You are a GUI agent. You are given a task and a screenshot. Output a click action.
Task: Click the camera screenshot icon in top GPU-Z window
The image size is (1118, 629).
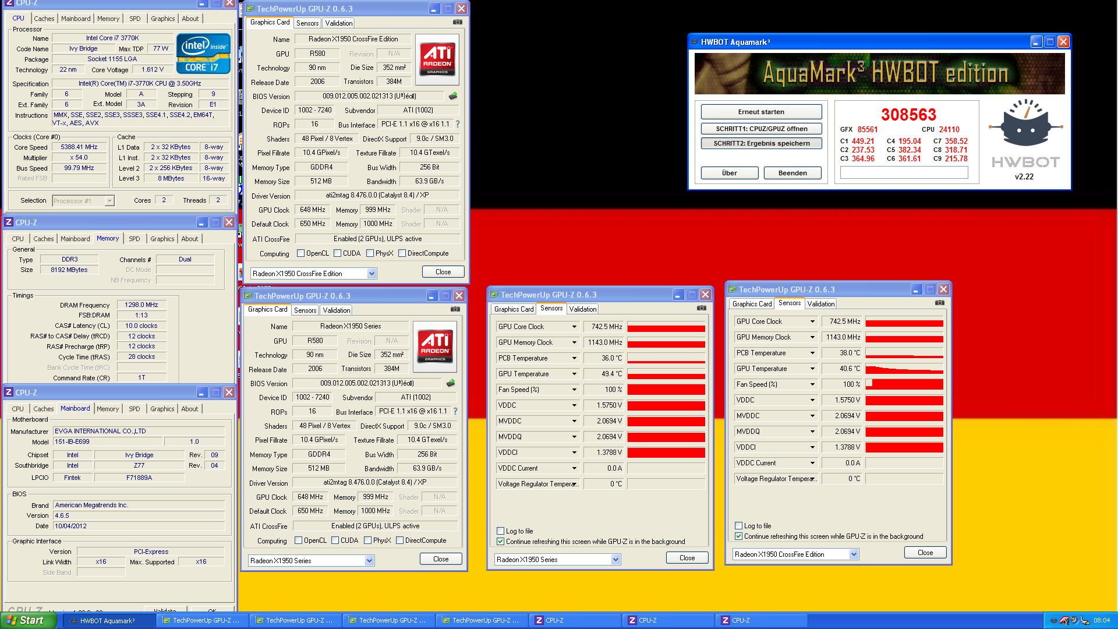click(x=458, y=22)
